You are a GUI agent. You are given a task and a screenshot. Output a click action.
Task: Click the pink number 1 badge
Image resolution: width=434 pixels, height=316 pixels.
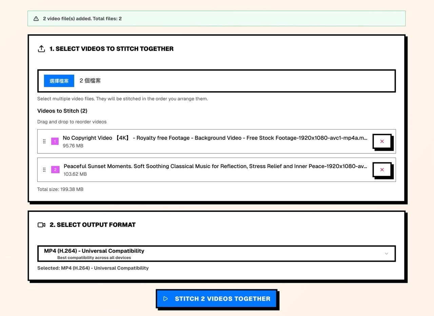[55, 141]
